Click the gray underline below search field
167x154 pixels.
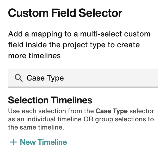[83, 87]
